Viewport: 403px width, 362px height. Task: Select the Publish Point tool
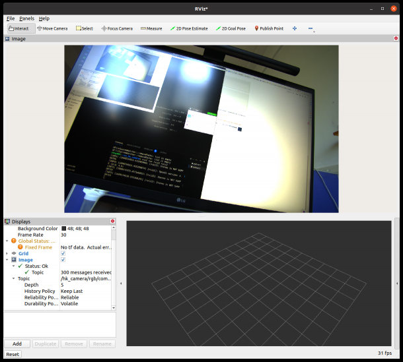pyautogui.click(x=269, y=28)
